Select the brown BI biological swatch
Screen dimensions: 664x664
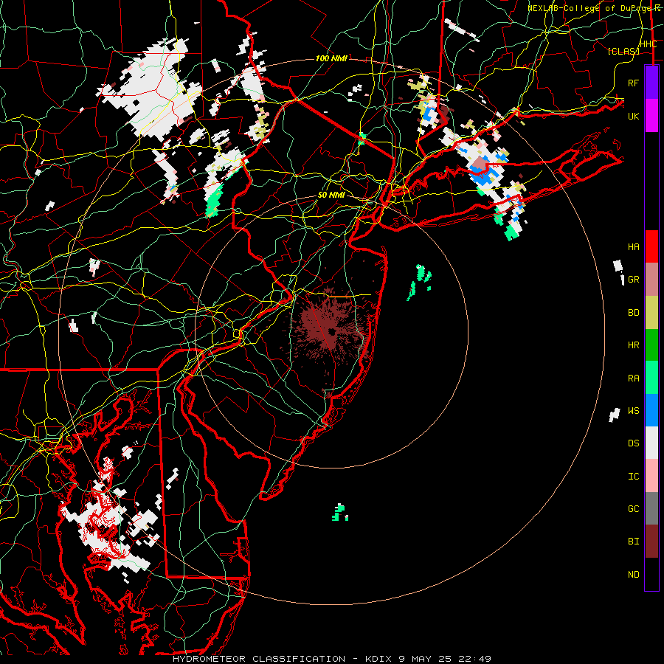coord(651,542)
